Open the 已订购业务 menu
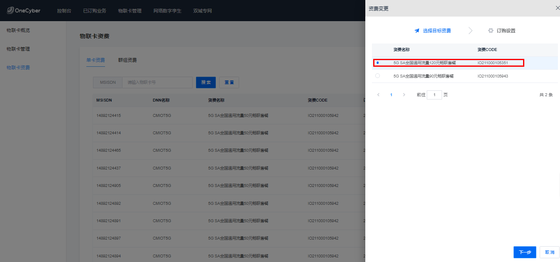This screenshot has height=262, width=560. [94, 11]
